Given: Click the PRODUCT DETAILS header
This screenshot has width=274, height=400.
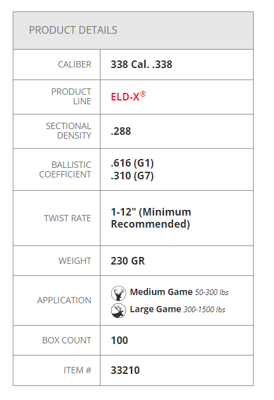Looking at the screenshot, I should [x=73, y=30].
